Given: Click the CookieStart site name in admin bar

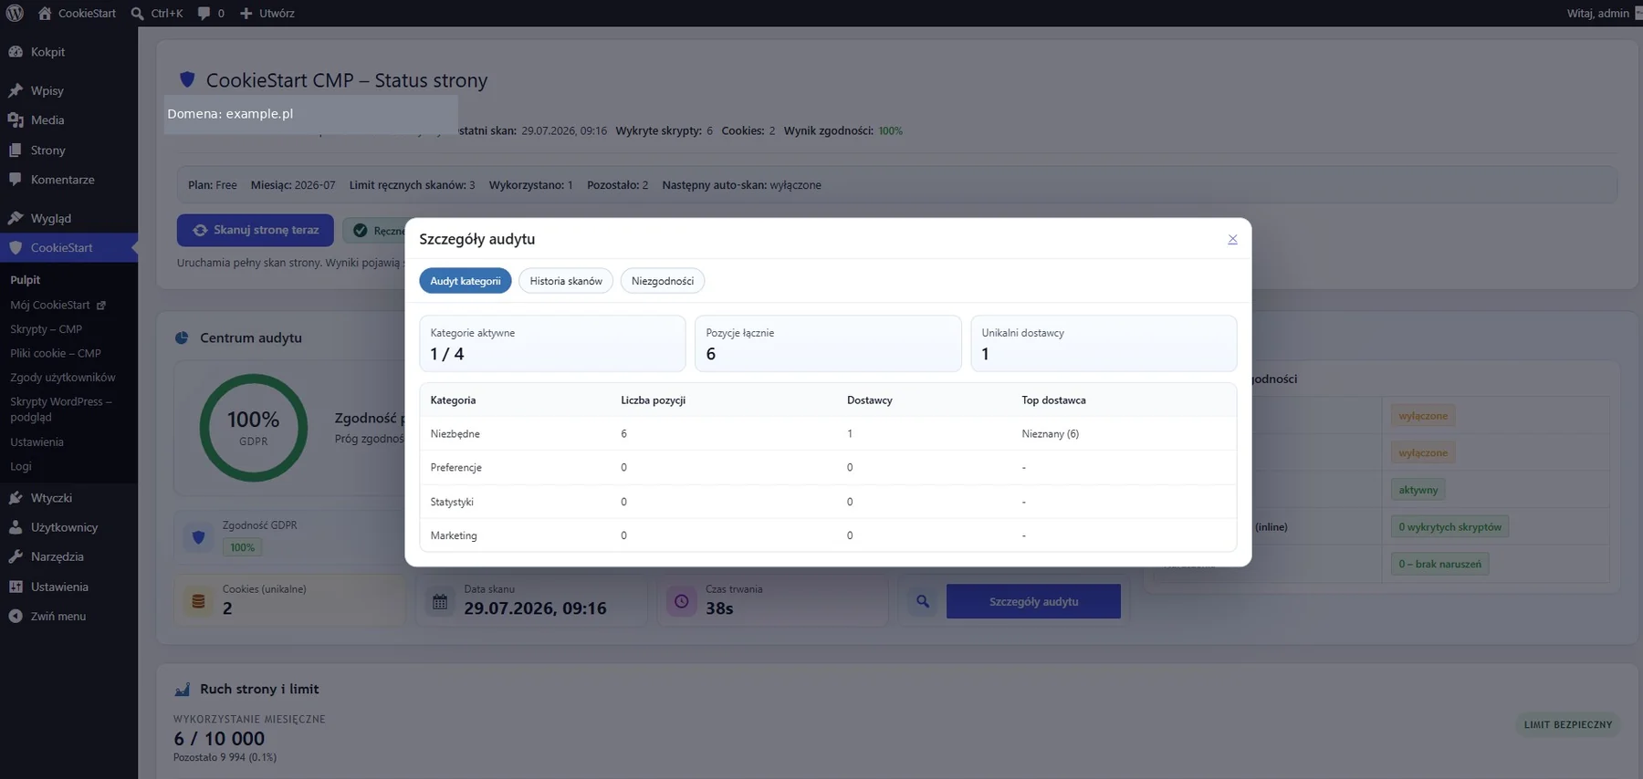Looking at the screenshot, I should (x=87, y=13).
